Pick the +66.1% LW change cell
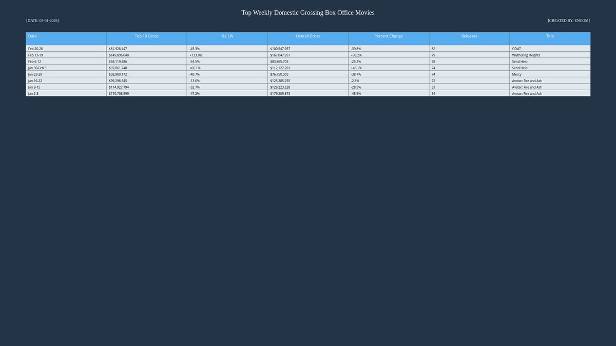 click(227, 68)
